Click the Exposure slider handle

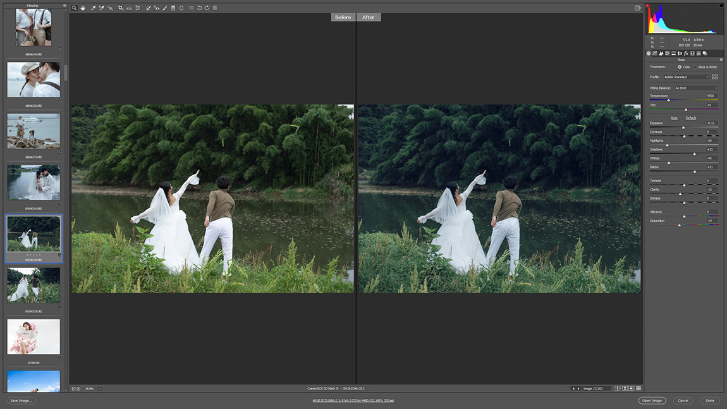pos(683,128)
